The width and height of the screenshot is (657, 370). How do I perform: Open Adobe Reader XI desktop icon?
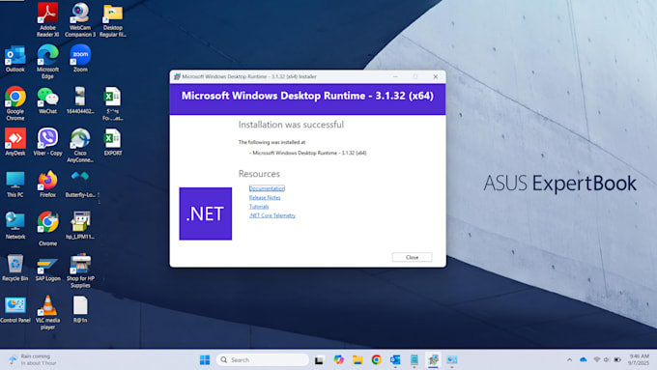[x=47, y=19]
